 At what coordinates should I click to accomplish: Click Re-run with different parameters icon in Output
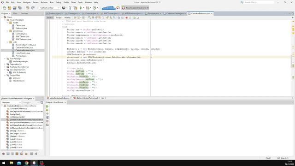pos(47,110)
